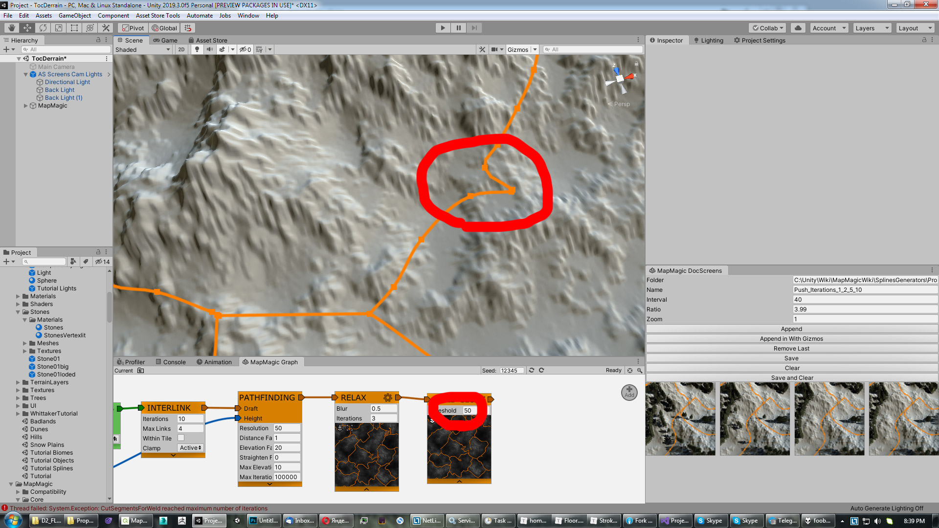939x528 pixels.
Task: Open custom editor tools
Action: pos(106,28)
